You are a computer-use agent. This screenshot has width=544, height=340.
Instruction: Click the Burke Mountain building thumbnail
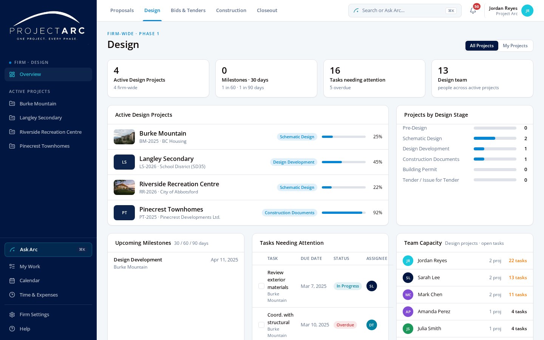(124, 137)
